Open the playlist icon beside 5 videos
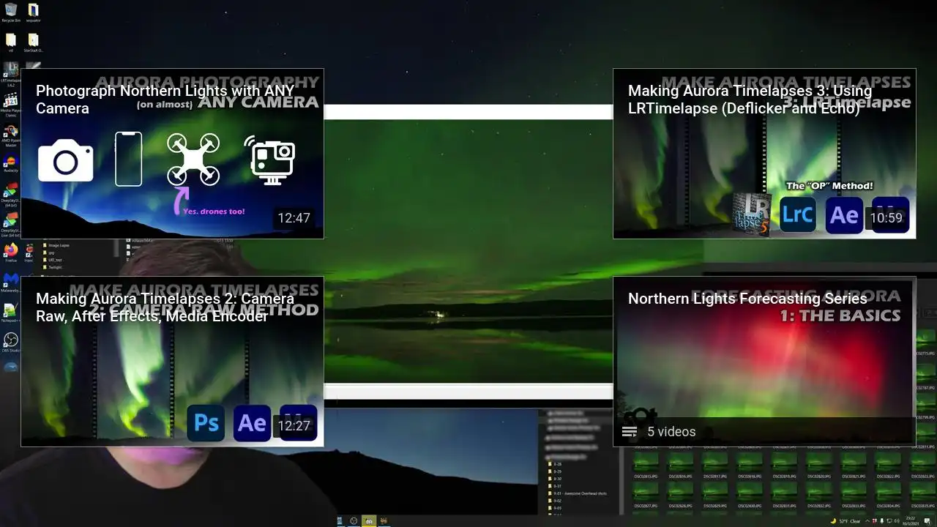The image size is (937, 527). (x=630, y=432)
